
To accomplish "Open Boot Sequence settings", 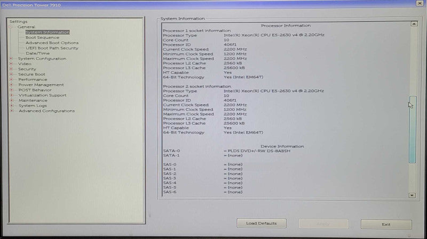I will click(x=42, y=37).
